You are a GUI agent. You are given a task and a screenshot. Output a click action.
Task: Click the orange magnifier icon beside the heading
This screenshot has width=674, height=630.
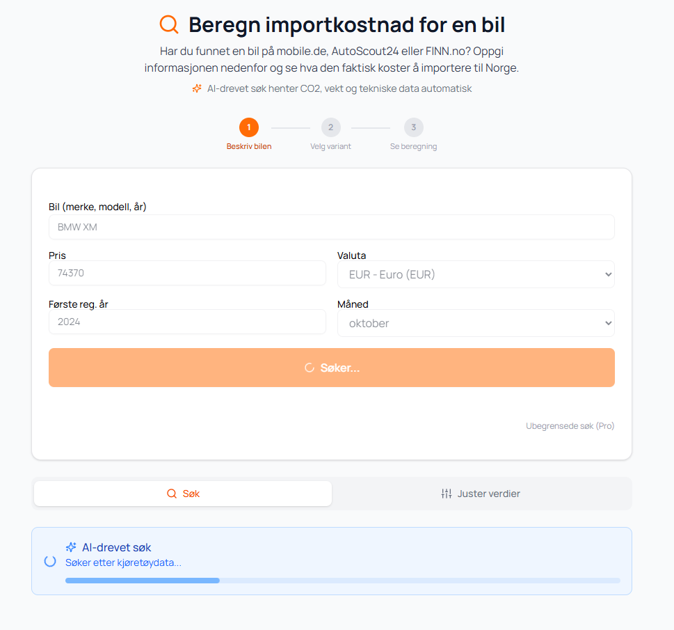(169, 24)
